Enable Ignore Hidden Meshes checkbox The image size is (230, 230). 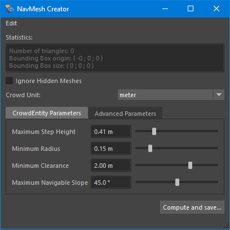tap(9, 81)
